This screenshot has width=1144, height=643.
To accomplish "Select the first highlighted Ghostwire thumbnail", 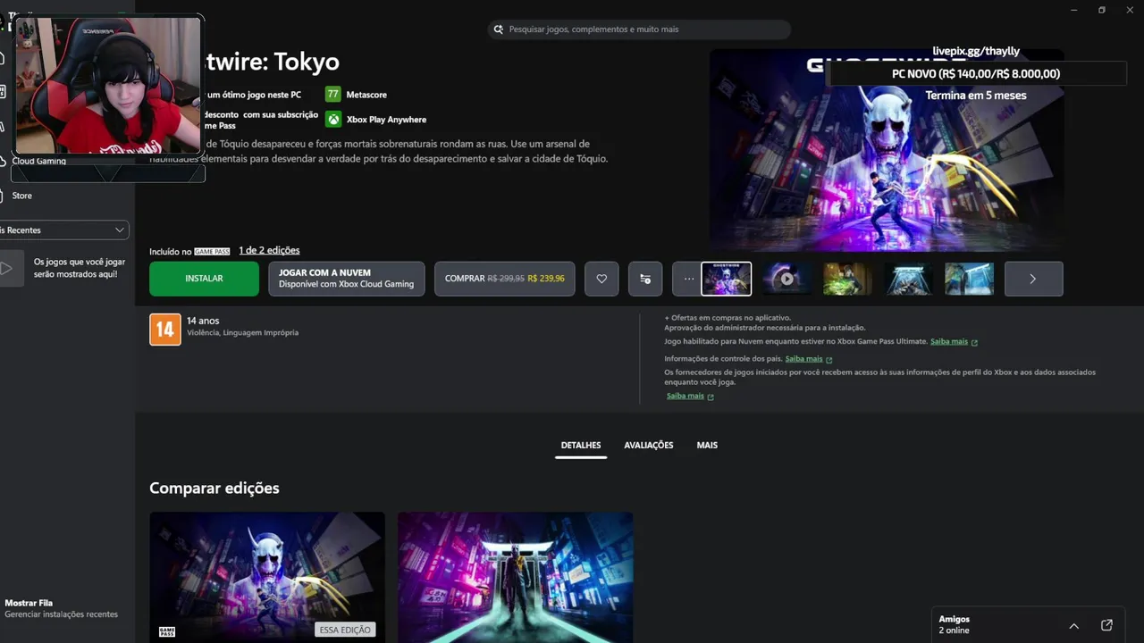I will (727, 279).
